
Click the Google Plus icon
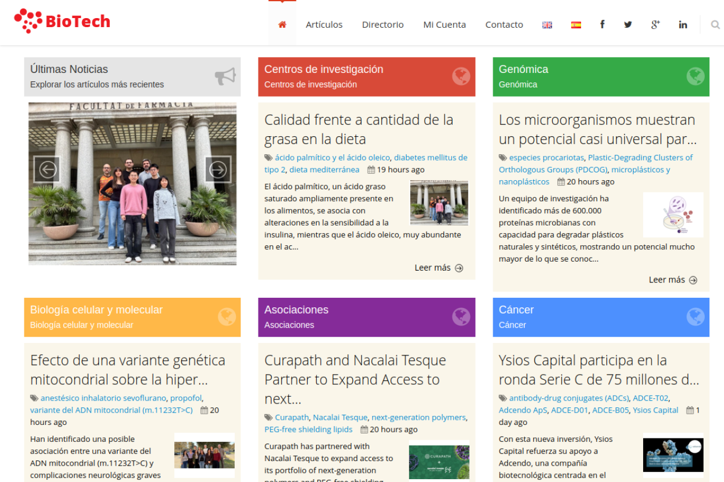(655, 24)
